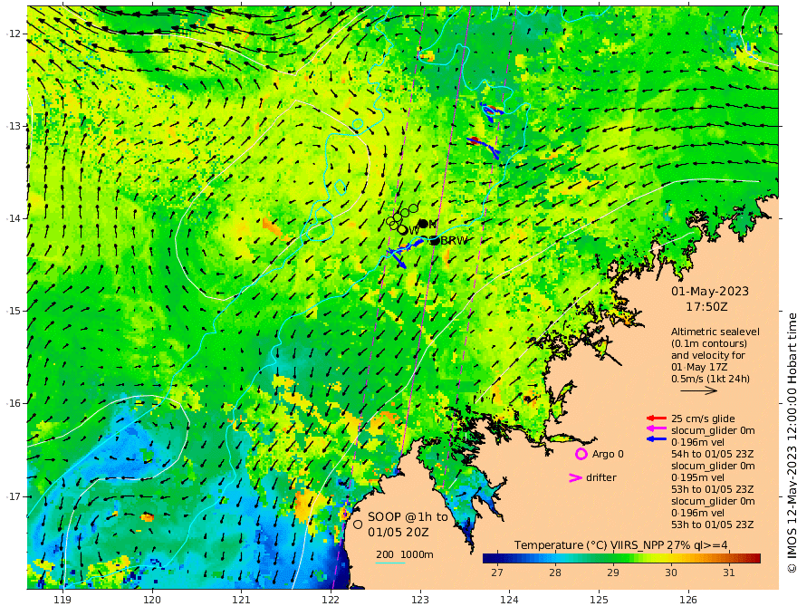
Task: Click the open circle left of the W label
Action: pos(402,230)
